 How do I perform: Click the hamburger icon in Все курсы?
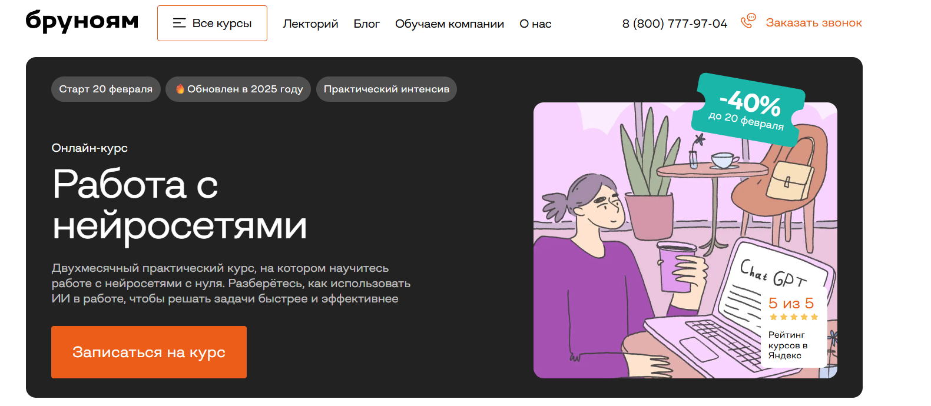[179, 23]
